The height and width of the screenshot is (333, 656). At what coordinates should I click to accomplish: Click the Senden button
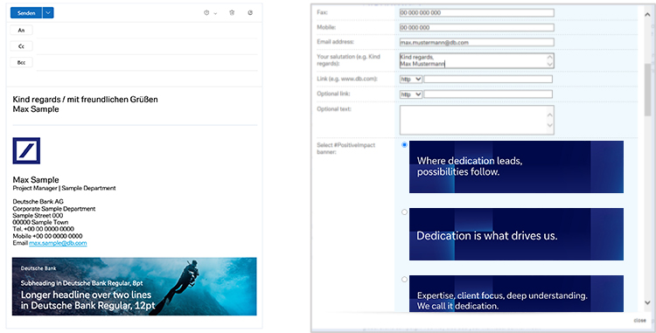pos(26,13)
